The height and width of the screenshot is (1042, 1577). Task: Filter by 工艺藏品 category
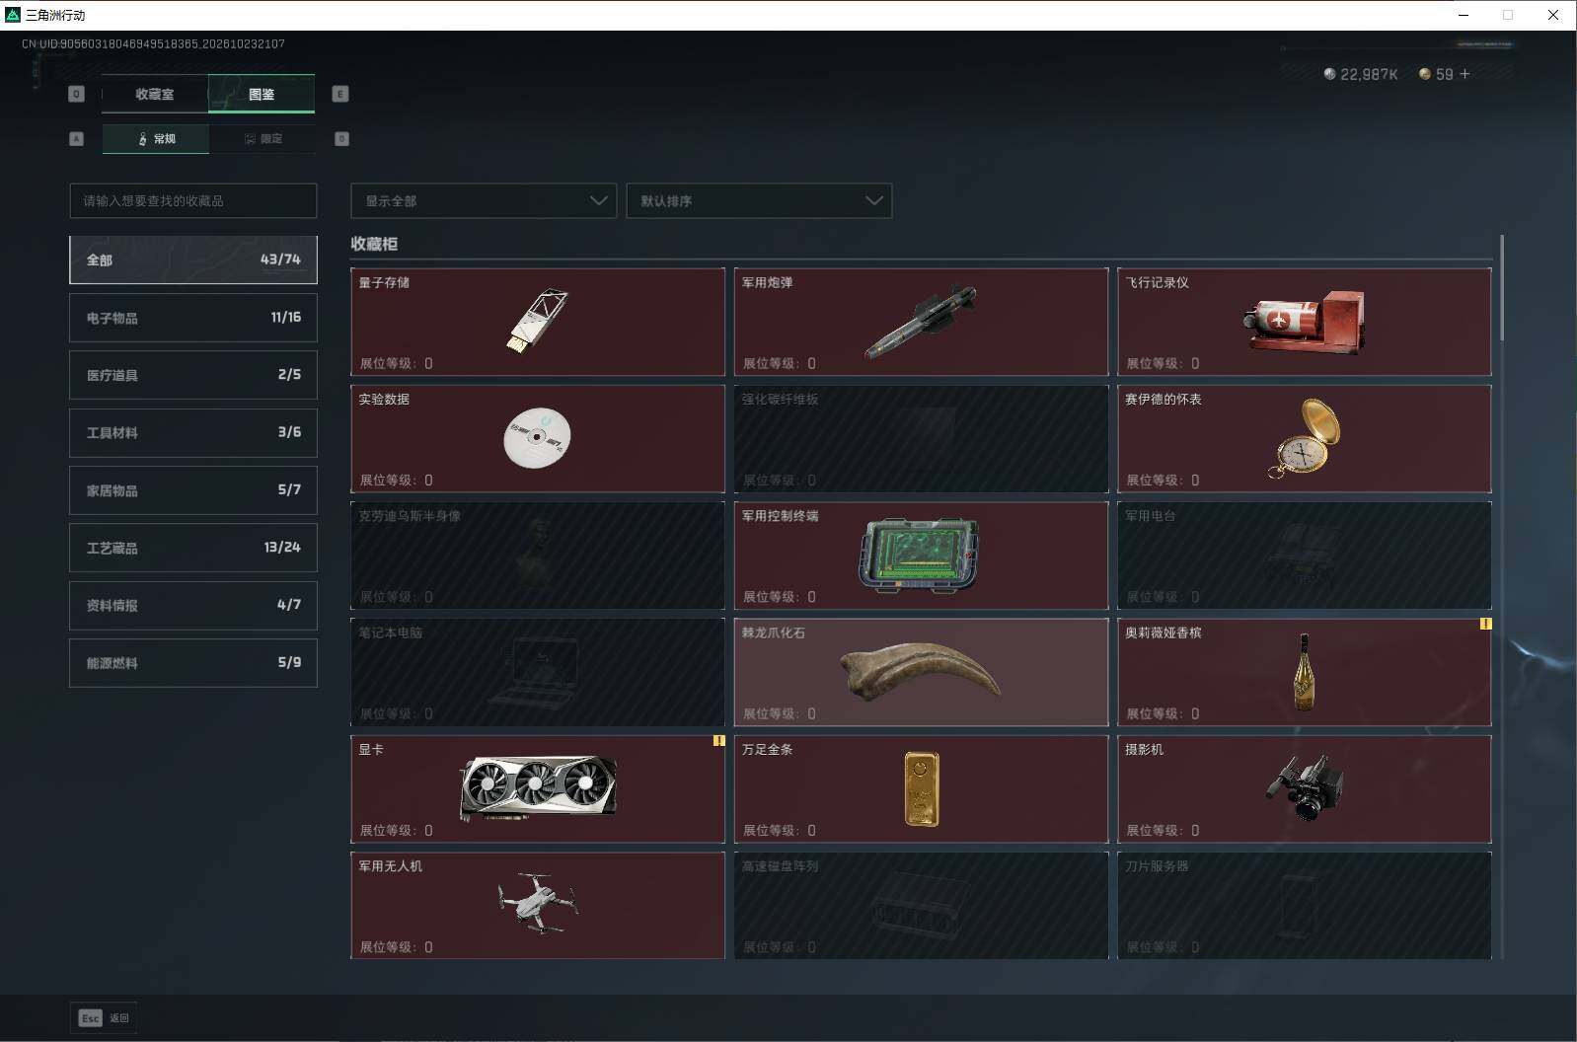(193, 548)
